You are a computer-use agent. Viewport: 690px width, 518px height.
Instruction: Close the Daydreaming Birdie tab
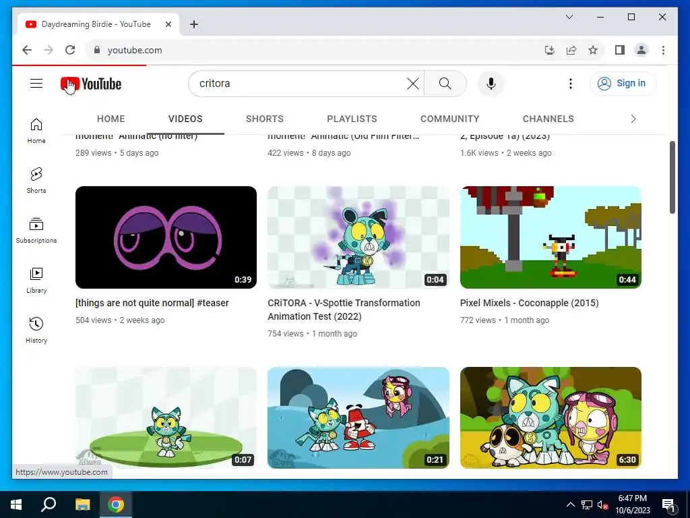coord(168,24)
